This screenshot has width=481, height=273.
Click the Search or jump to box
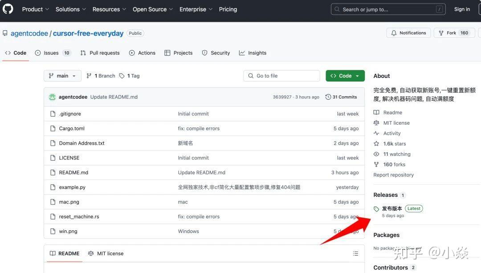click(388, 9)
